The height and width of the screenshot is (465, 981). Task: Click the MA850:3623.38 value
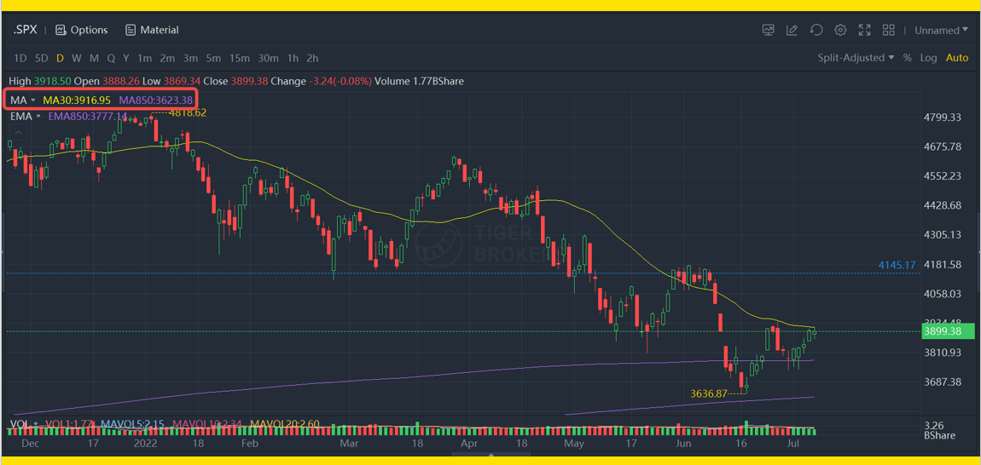pos(156,100)
